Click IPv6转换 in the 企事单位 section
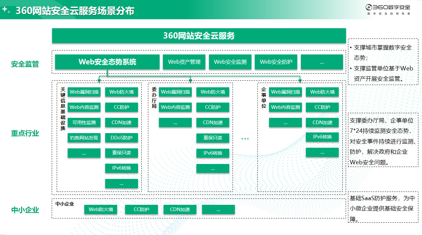Screen dimensions: 422x235 (322, 137)
